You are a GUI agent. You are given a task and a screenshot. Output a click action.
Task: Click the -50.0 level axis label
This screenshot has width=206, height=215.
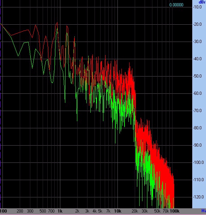coord(197,76)
